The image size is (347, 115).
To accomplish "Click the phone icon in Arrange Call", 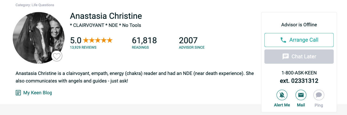I will pos(283,40).
